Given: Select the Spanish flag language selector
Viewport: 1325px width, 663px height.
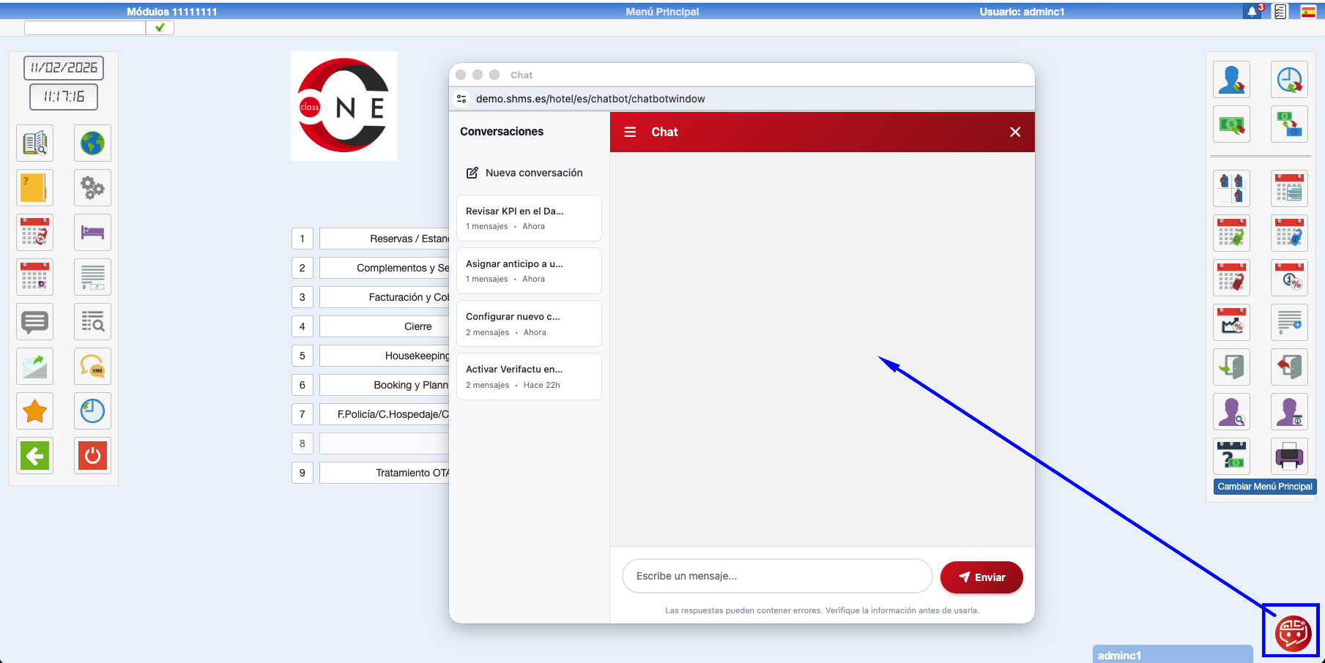Looking at the screenshot, I should pyautogui.click(x=1308, y=12).
